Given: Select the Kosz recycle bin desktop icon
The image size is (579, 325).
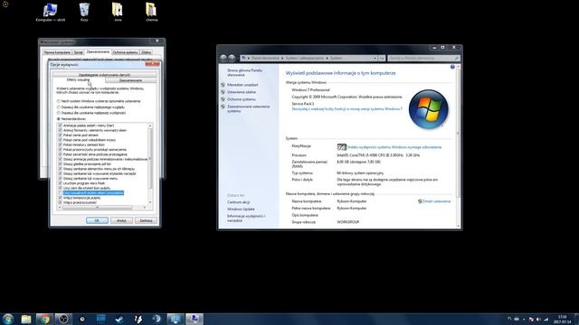Looking at the screenshot, I should click(x=84, y=10).
